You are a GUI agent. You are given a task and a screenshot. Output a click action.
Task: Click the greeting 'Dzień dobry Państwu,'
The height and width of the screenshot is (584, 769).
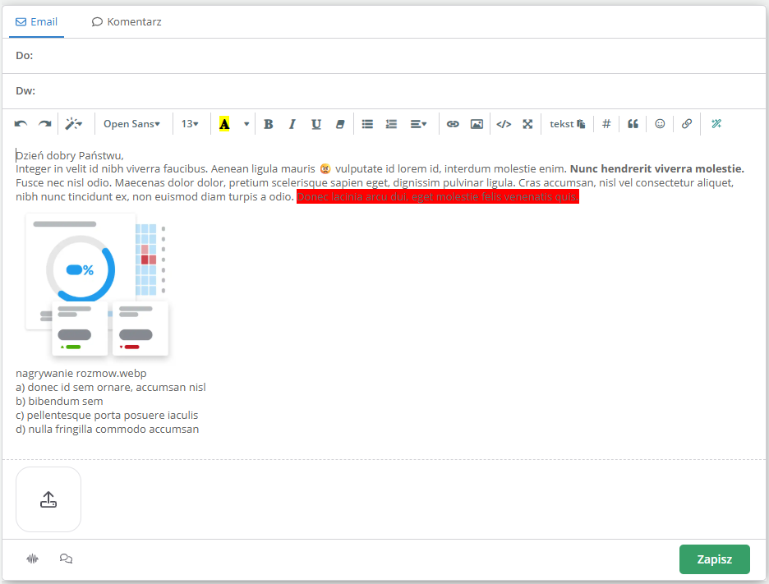coord(70,156)
